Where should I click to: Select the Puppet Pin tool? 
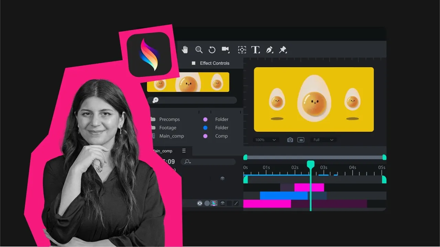(283, 50)
